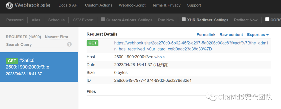This screenshot has height=109, width=281.
Task: Open the search query help icon
Action: click(69, 44)
